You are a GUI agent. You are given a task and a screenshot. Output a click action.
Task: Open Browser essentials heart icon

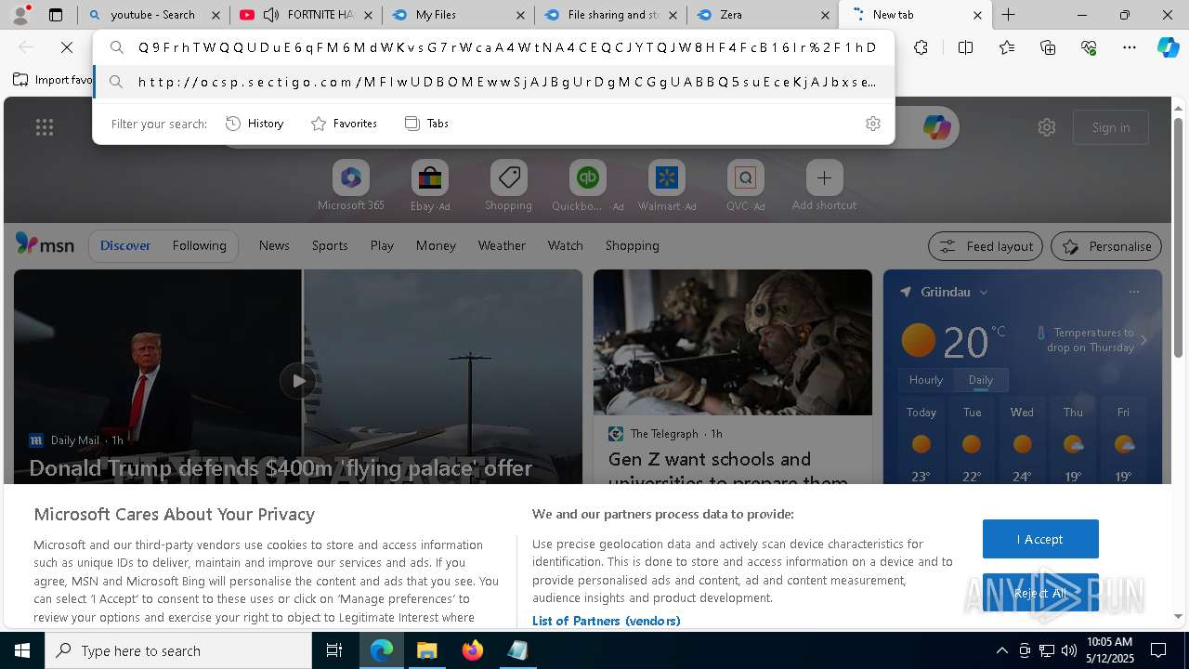1089,47
